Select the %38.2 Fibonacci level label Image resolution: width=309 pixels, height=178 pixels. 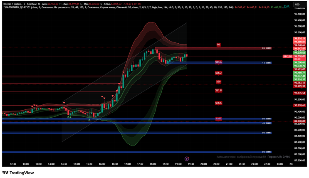click(x=218, y=73)
